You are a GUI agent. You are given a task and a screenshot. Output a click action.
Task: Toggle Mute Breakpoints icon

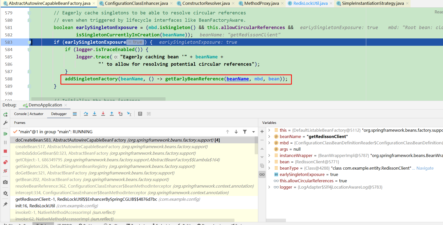5,171
